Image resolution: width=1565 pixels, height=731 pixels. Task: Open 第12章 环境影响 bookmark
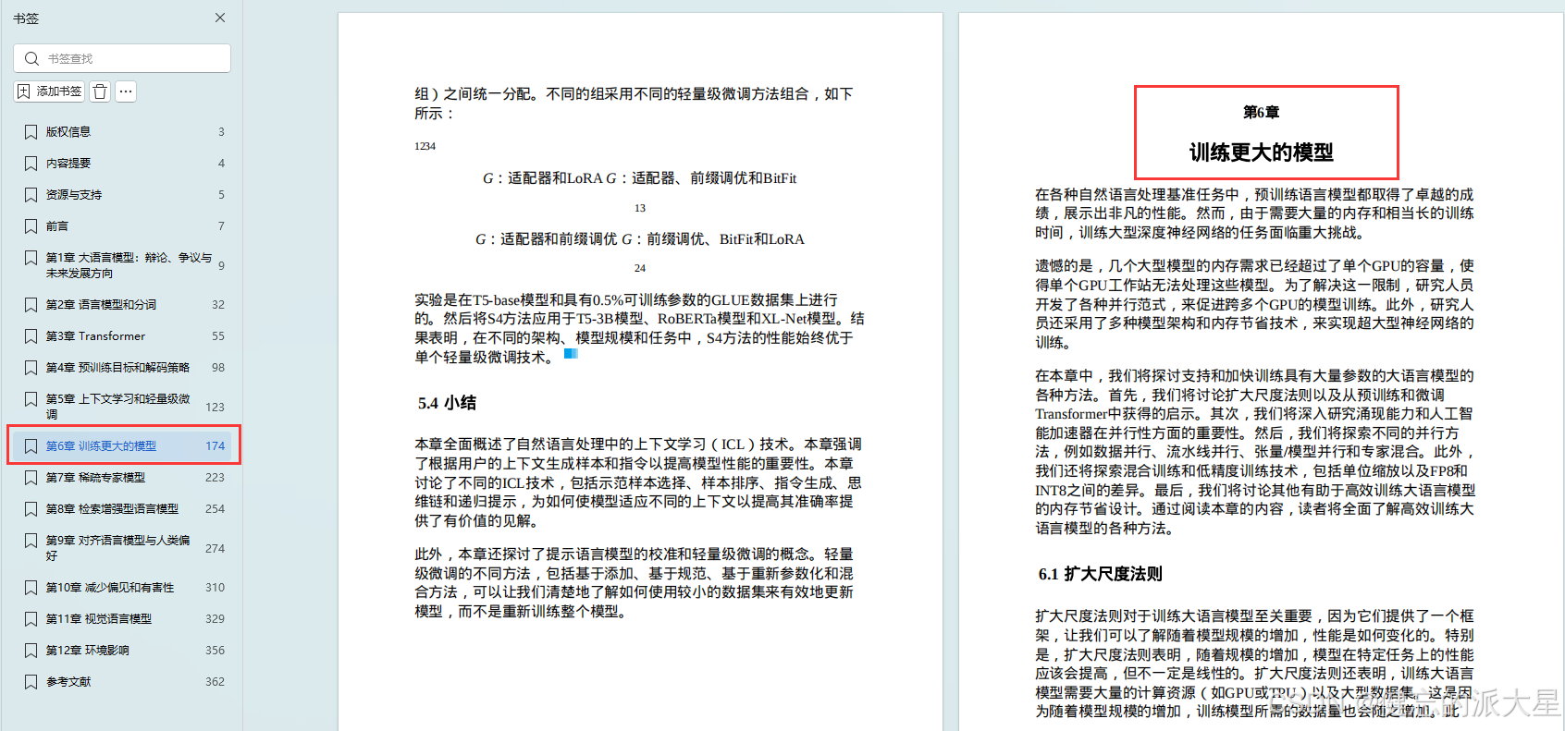pos(88,651)
